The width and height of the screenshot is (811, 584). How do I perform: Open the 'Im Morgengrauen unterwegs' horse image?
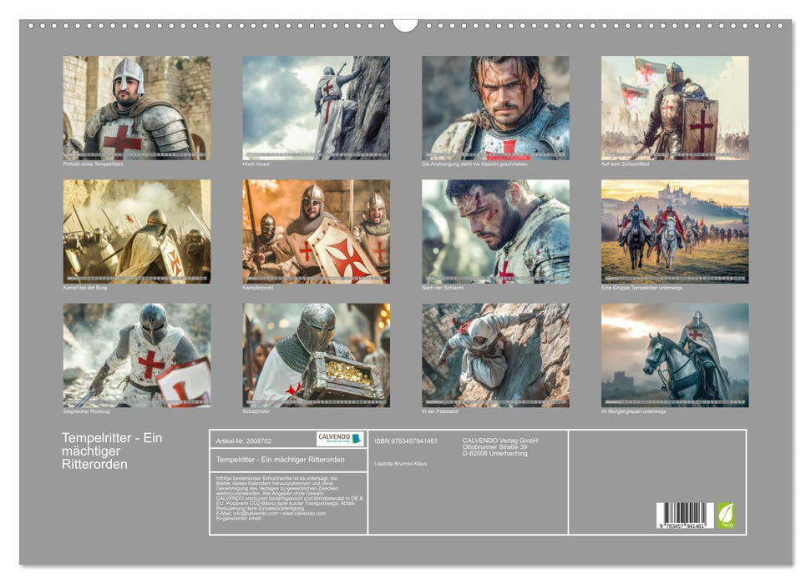pos(674,355)
